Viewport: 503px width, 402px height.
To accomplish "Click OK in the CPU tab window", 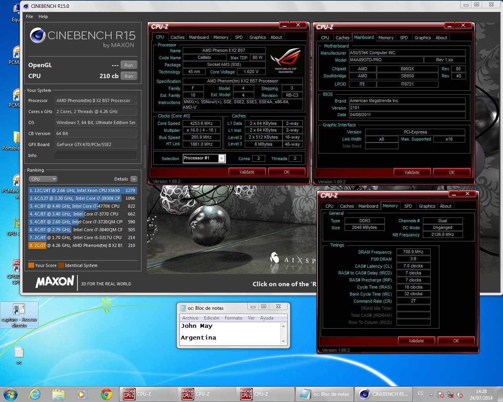I will (x=287, y=172).
